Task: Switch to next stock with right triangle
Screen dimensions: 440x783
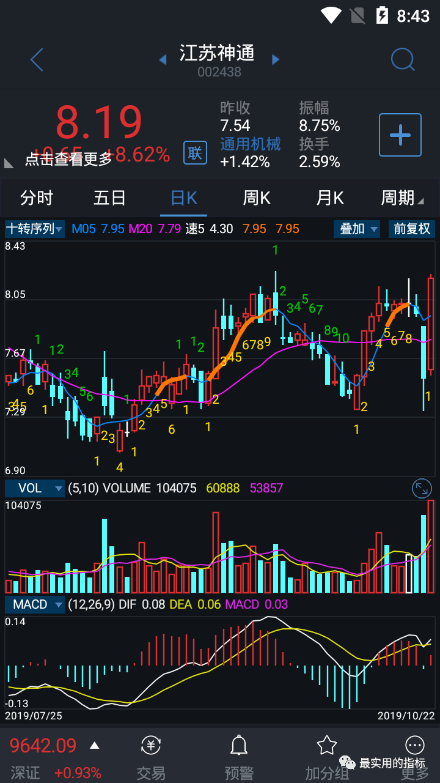Action: coord(276,59)
